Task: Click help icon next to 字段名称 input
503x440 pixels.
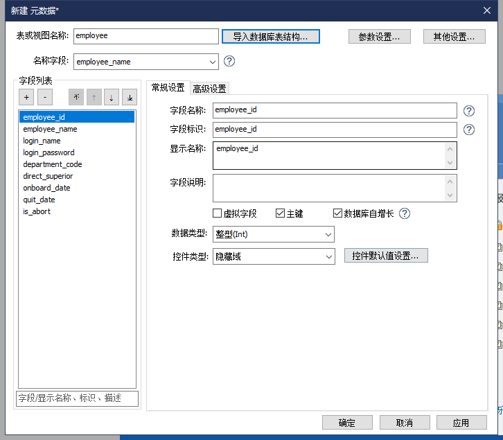Action: [469, 110]
